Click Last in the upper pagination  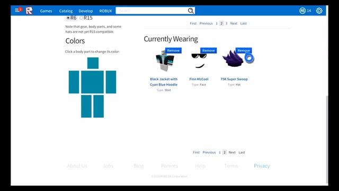244,23
